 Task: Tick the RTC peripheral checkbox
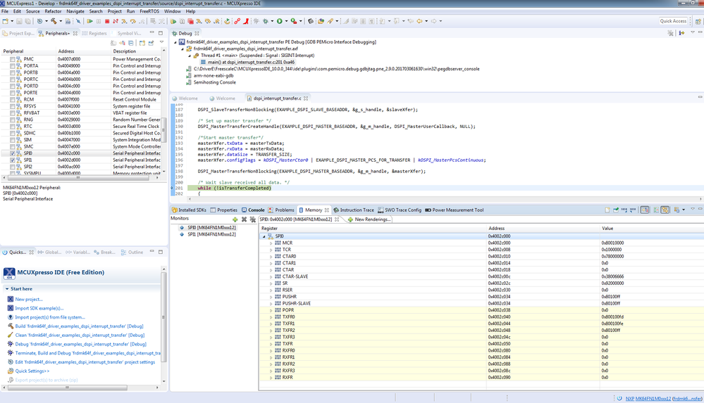(x=12, y=127)
